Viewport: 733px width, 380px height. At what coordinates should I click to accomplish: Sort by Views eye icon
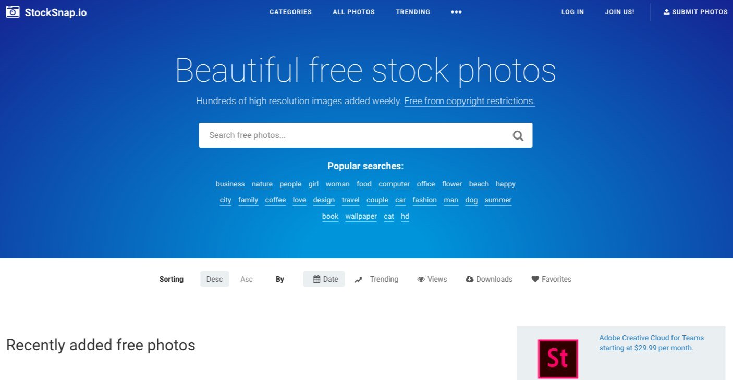[x=421, y=280]
